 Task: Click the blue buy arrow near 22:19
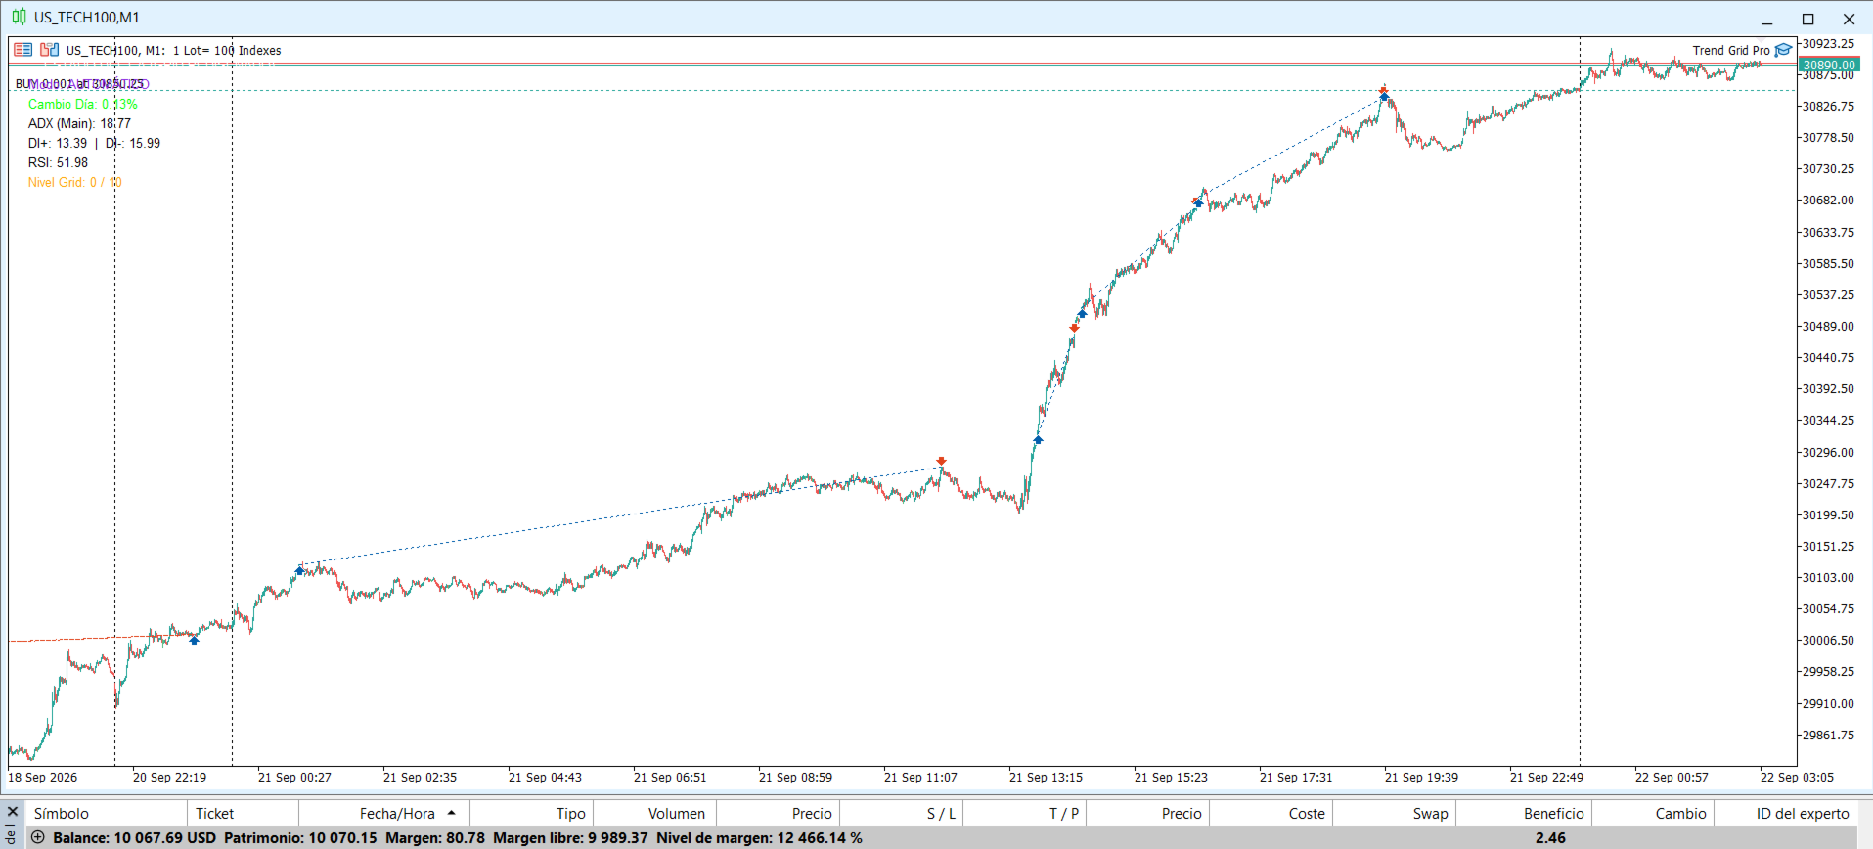point(194,640)
